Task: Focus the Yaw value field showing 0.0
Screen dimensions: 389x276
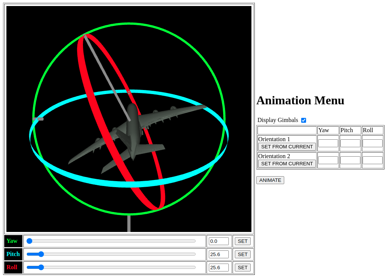Action: click(219, 241)
